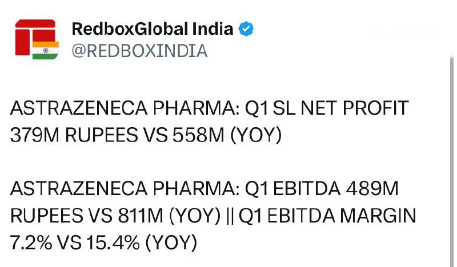This screenshot has width=457, height=267.
Task: Visit the @REDBOXINDIA handle
Action: tap(139, 51)
